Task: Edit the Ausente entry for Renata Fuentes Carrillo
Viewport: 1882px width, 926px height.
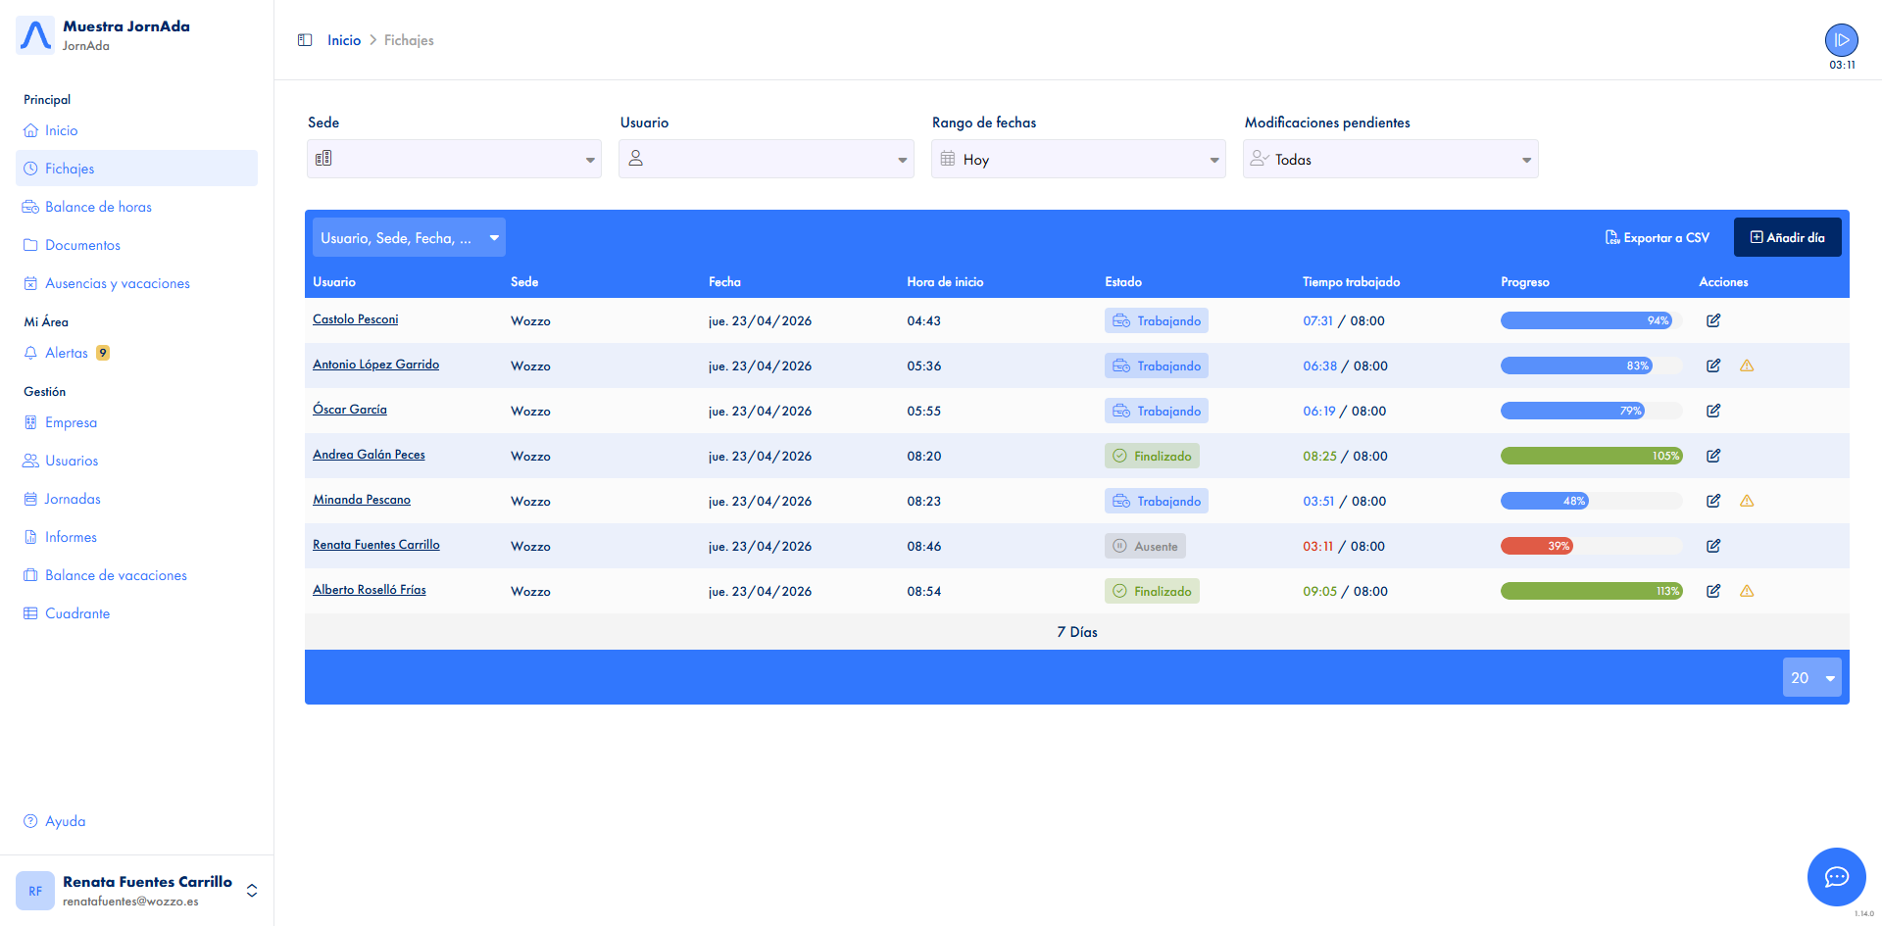Action: tap(1713, 546)
